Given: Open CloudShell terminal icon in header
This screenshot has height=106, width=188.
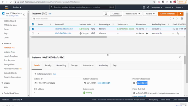Looking at the screenshot, I should tap(144, 7).
